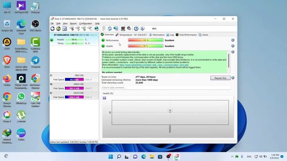Switch to the Log tab

170,35
